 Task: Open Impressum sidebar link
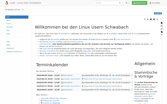(10, 48)
